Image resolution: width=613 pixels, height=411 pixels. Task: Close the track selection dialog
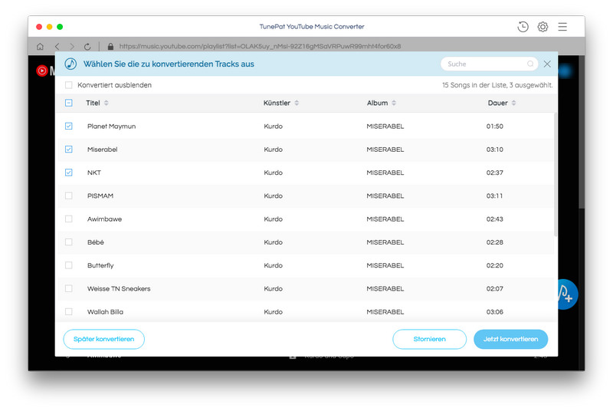(547, 64)
